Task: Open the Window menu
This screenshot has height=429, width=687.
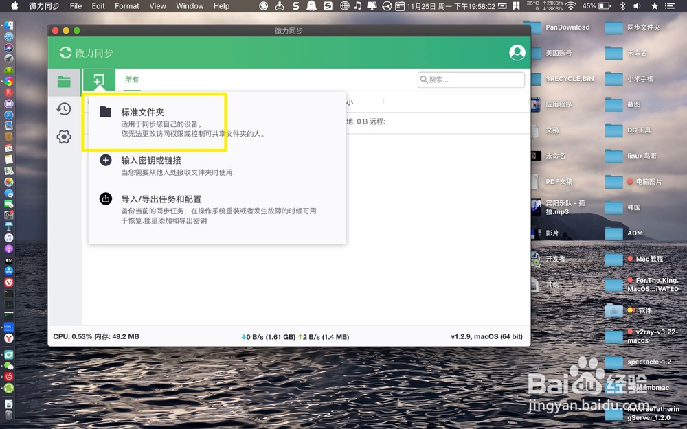Action: (190, 5)
